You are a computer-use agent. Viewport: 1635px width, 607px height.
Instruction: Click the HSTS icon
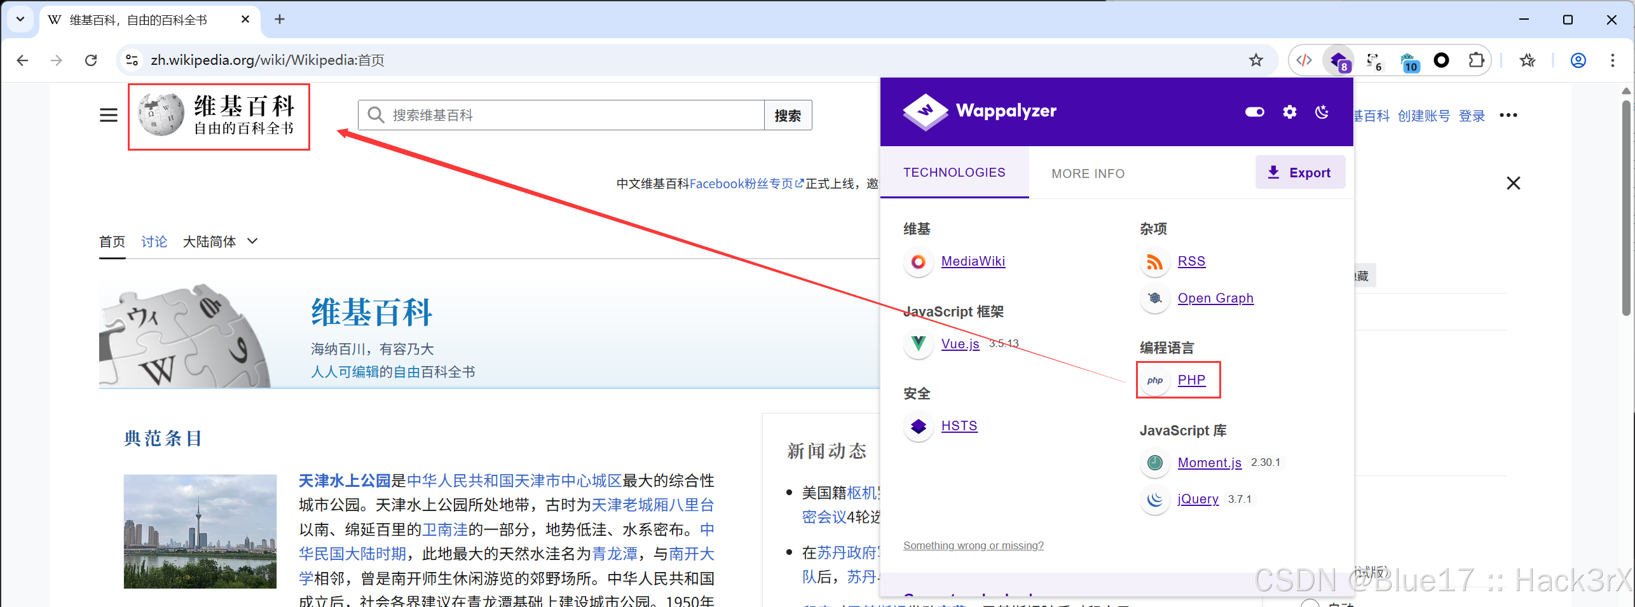coord(918,426)
